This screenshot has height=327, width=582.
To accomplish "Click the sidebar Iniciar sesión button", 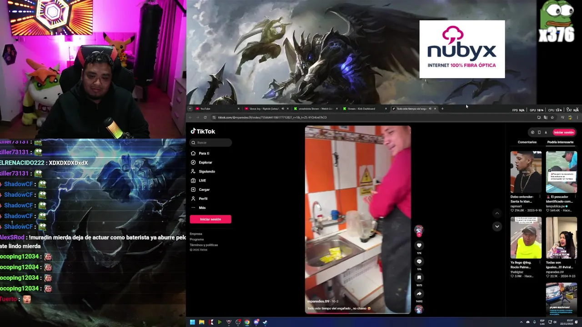I will (x=211, y=219).
